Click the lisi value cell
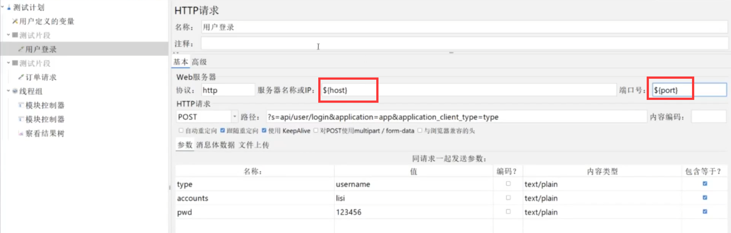Image resolution: width=731 pixels, height=233 pixels. [414, 198]
